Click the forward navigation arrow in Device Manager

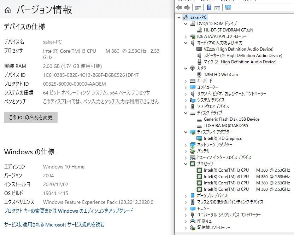coord(187,7)
